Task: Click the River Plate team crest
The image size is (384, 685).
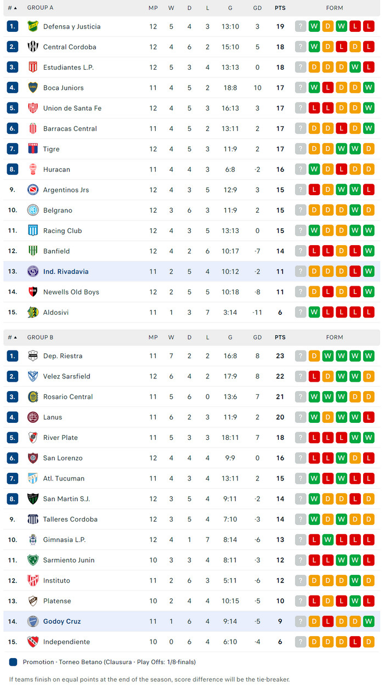Action: point(33,438)
